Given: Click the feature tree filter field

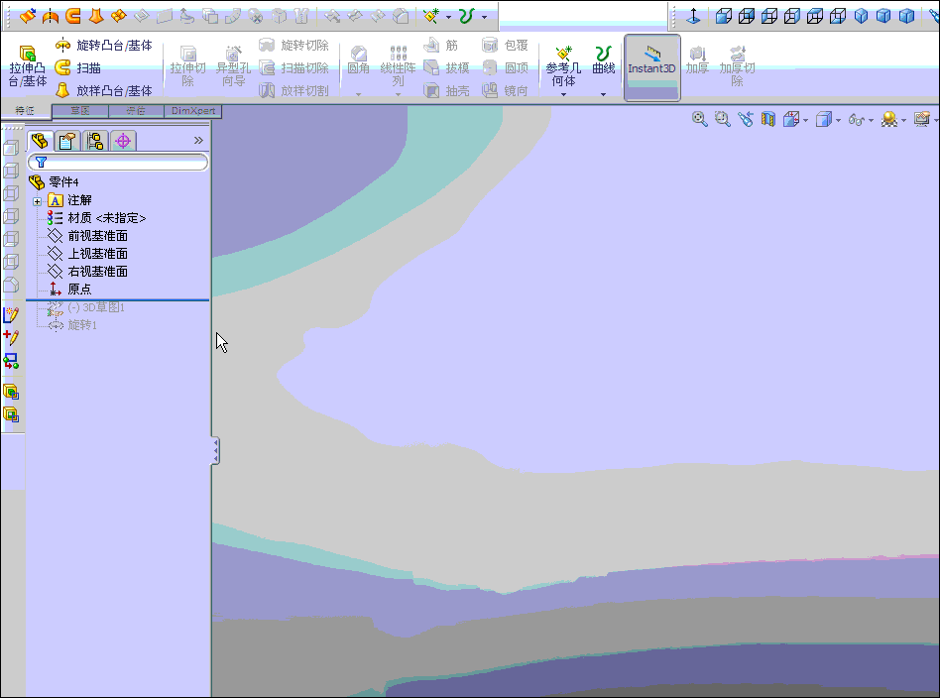Looking at the screenshot, I should click(118, 162).
